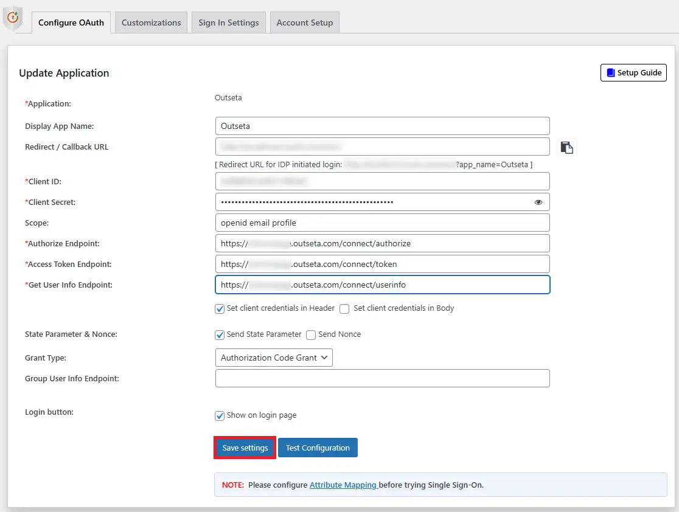Click the Display App Name field
The height and width of the screenshot is (512, 679).
coord(382,126)
